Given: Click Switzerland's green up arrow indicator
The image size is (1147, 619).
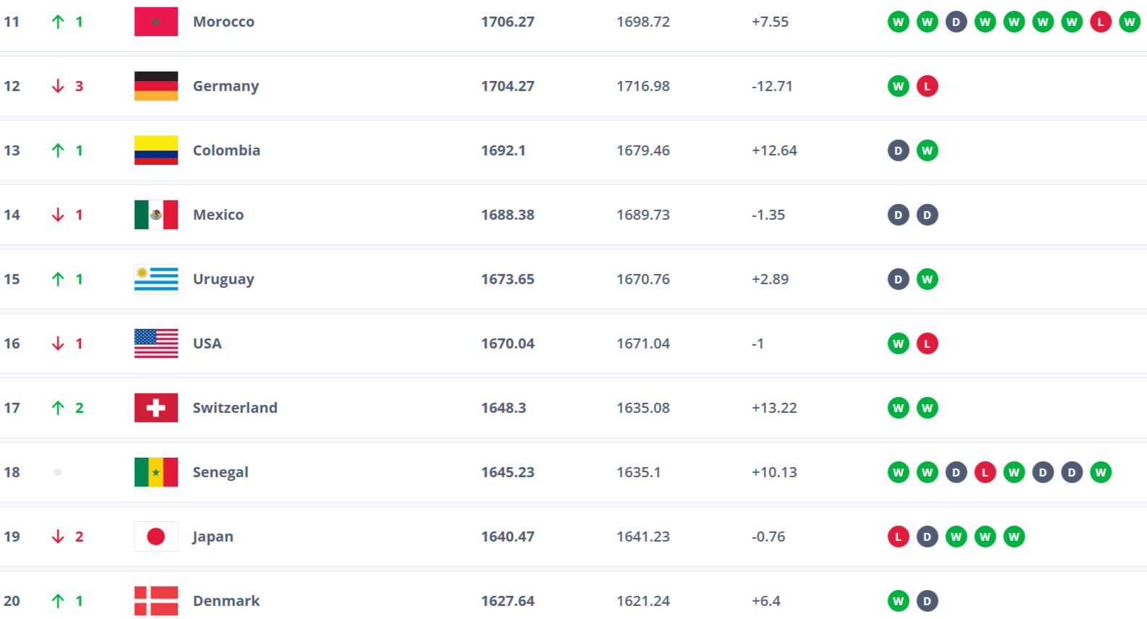Looking at the screenshot, I should [59, 408].
